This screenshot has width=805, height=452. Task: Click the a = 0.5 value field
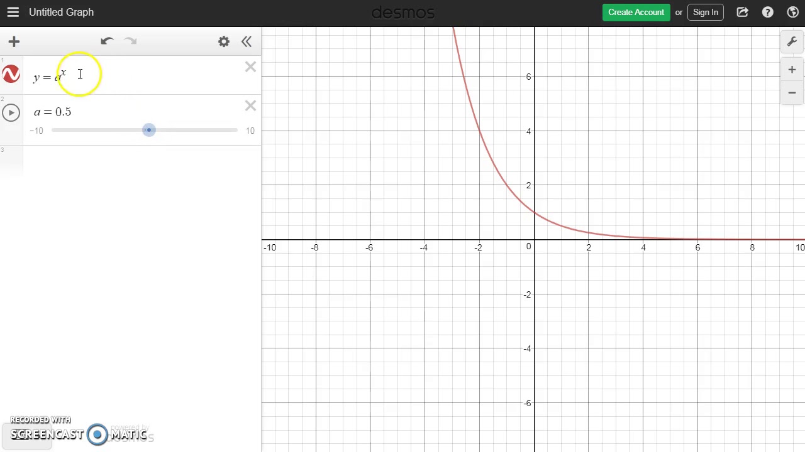pyautogui.click(x=53, y=112)
